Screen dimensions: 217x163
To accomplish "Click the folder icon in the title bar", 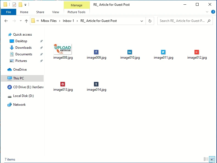I will click(x=5, y=4).
